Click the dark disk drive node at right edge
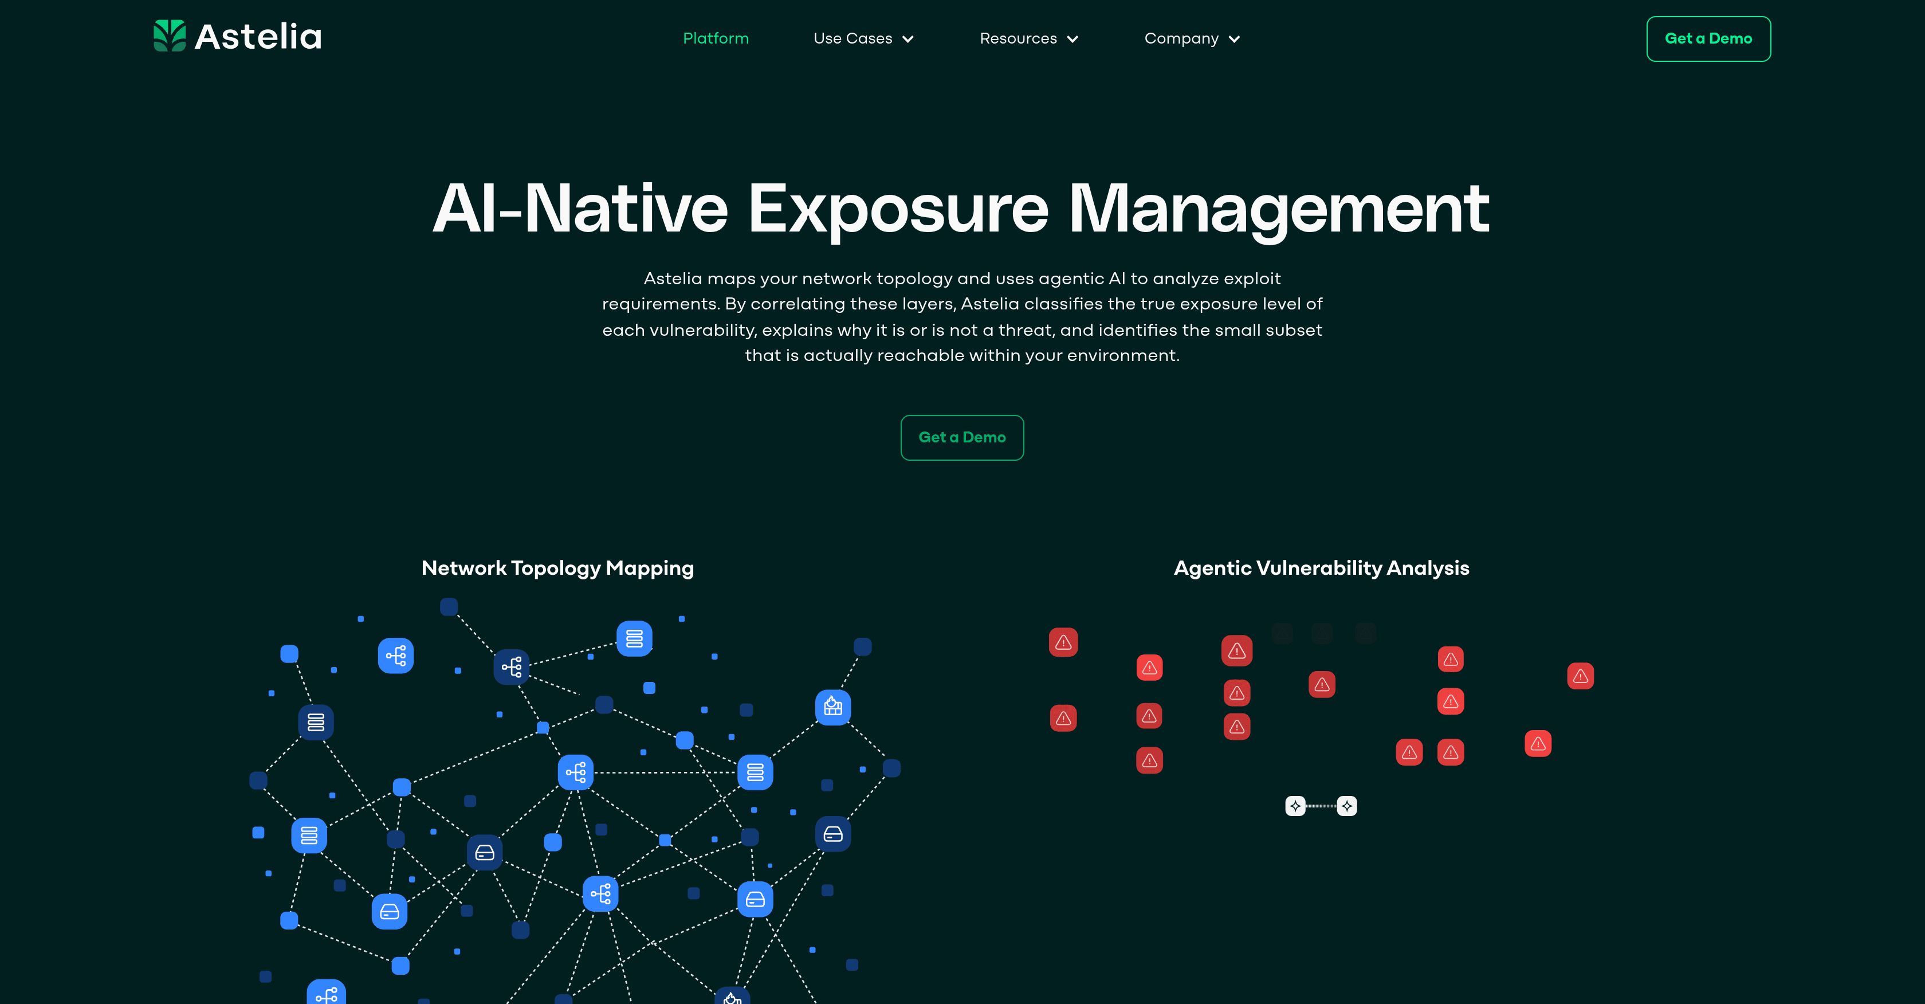Viewport: 1925px width, 1004px height. point(832,834)
